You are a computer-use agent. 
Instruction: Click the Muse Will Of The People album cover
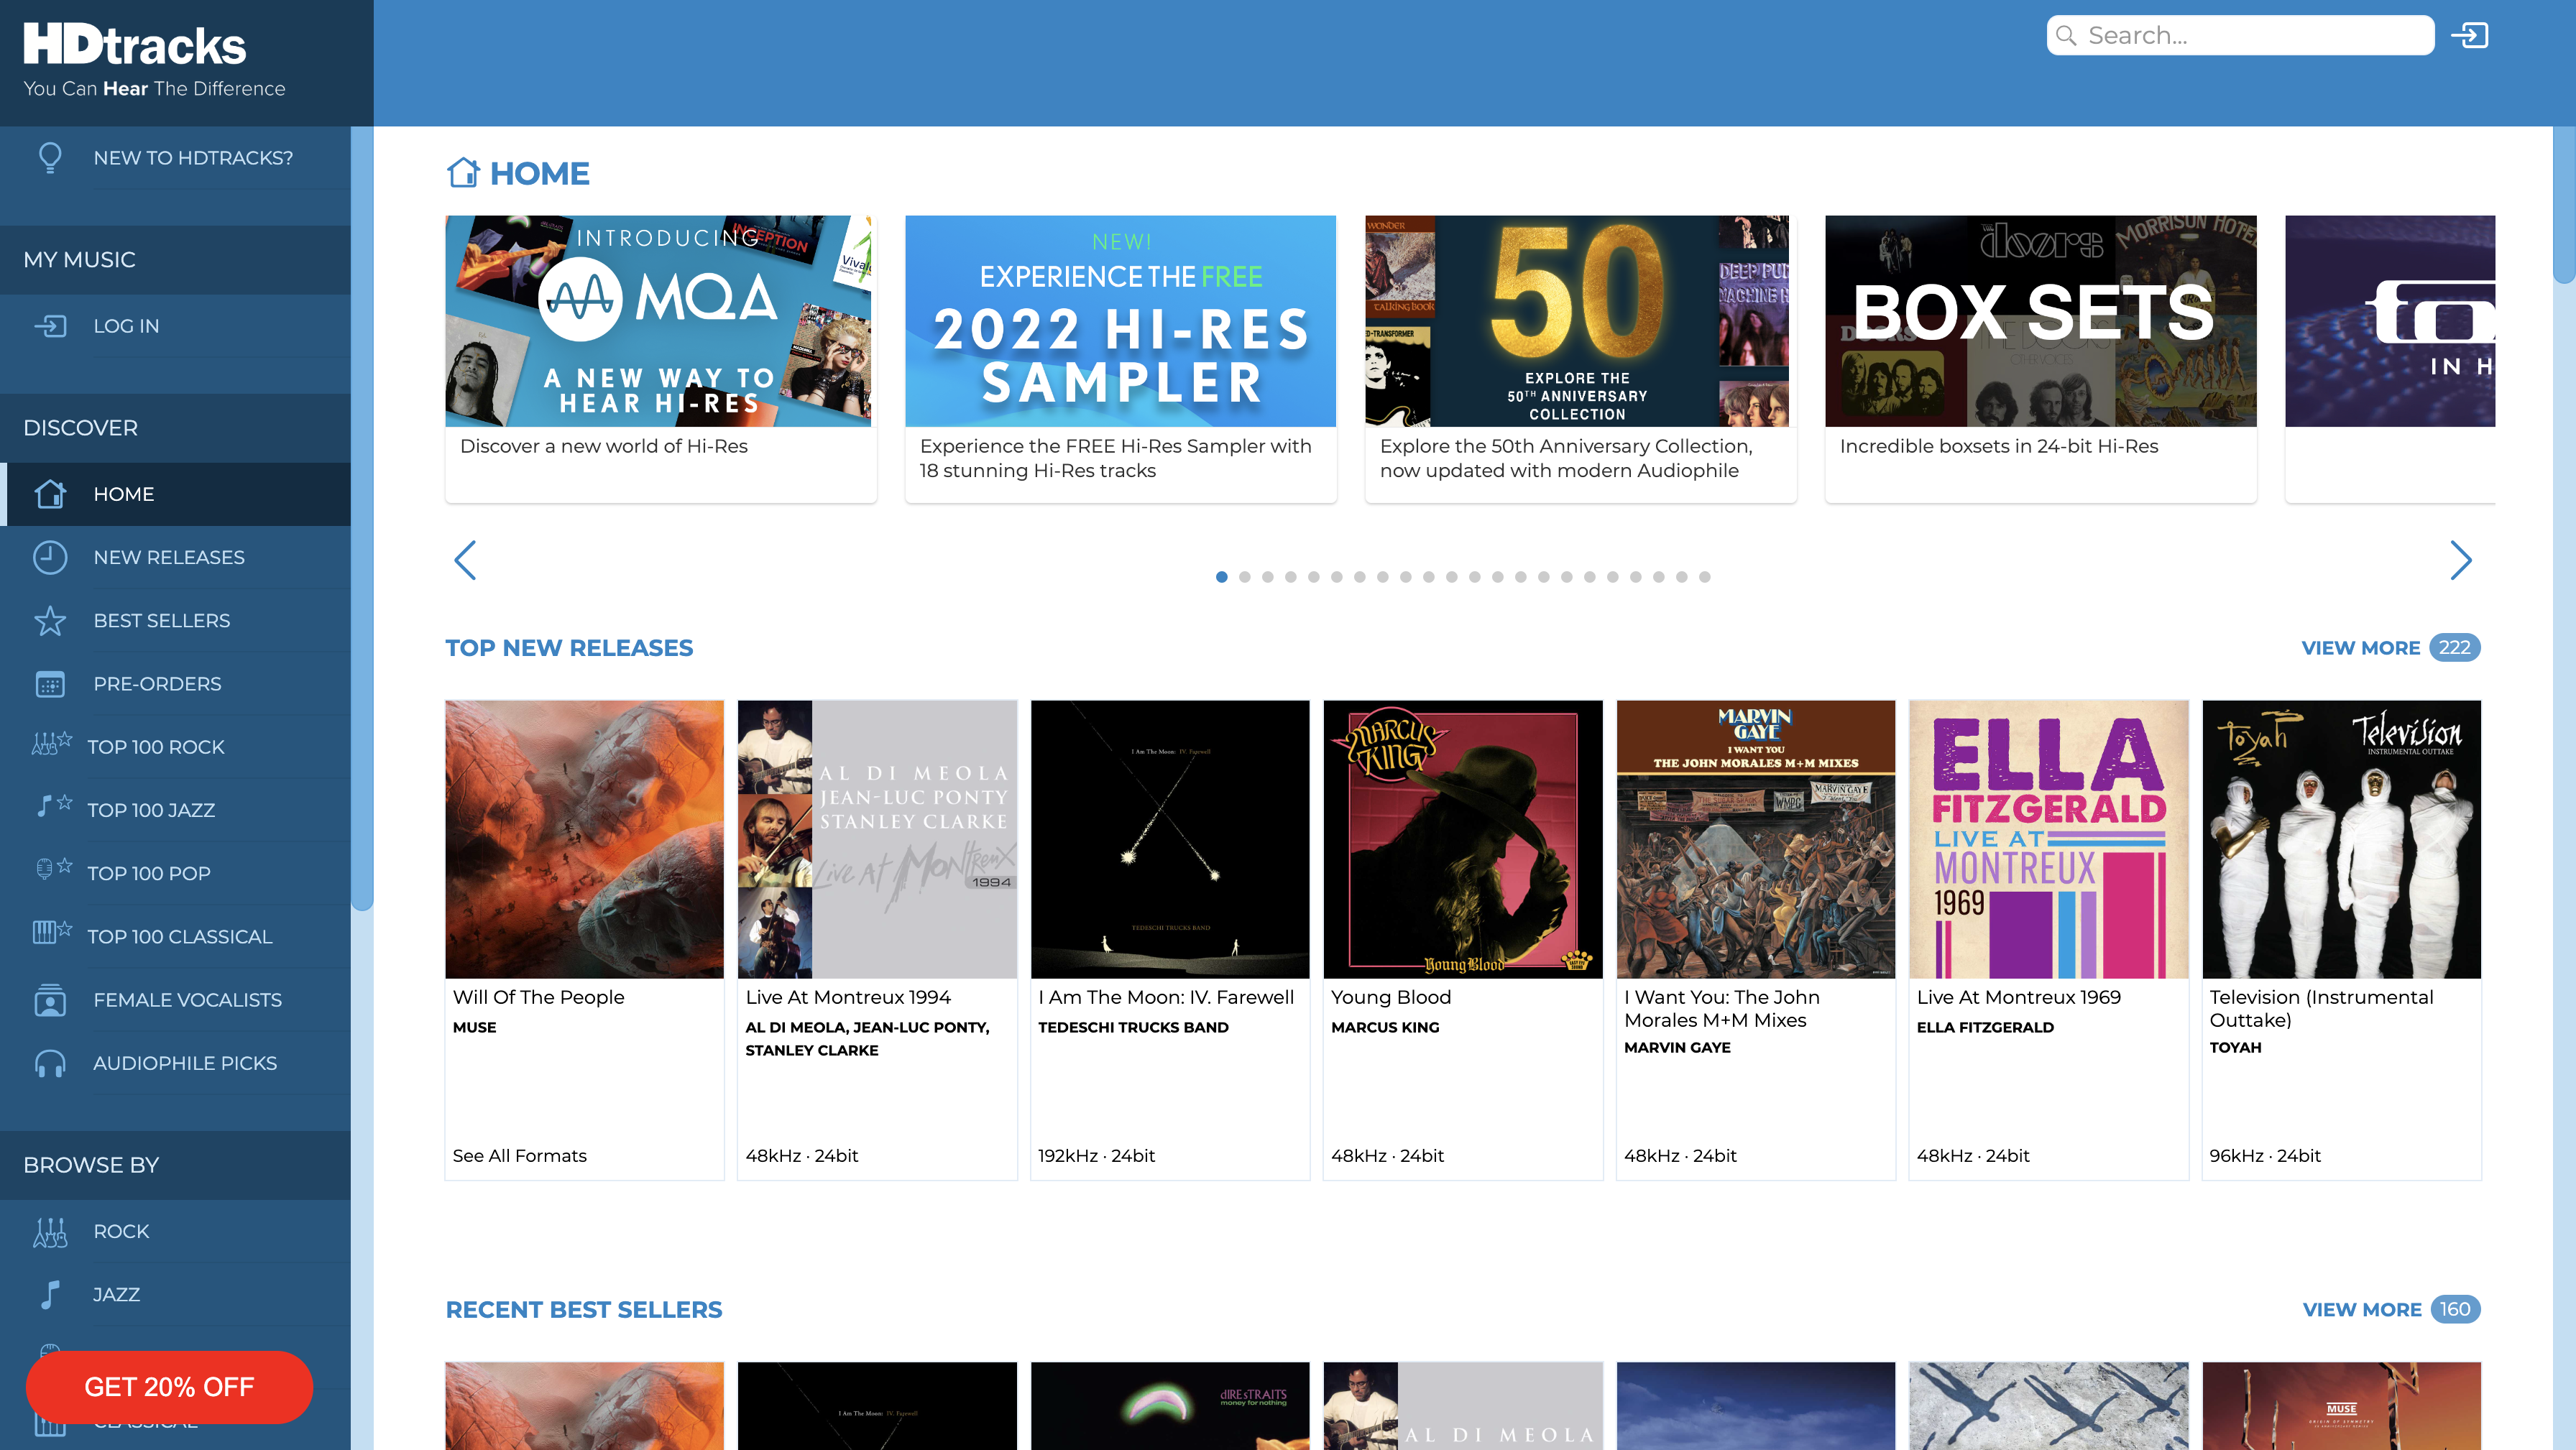(582, 839)
